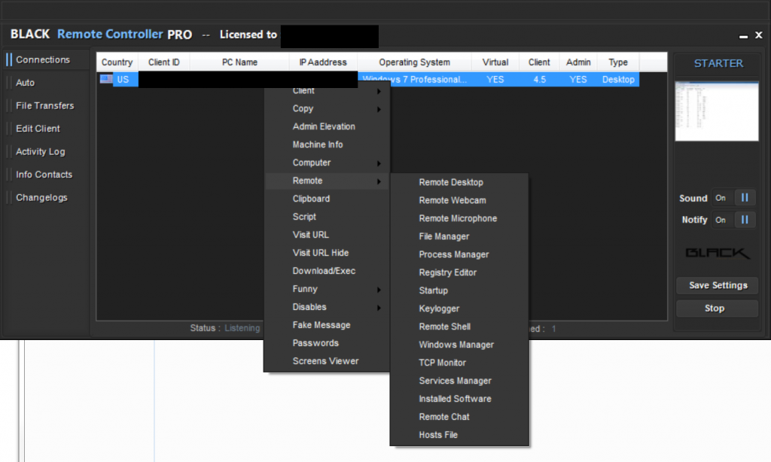The width and height of the screenshot is (771, 462).
Task: Toggle the Sound On switch
Action: [x=733, y=198]
